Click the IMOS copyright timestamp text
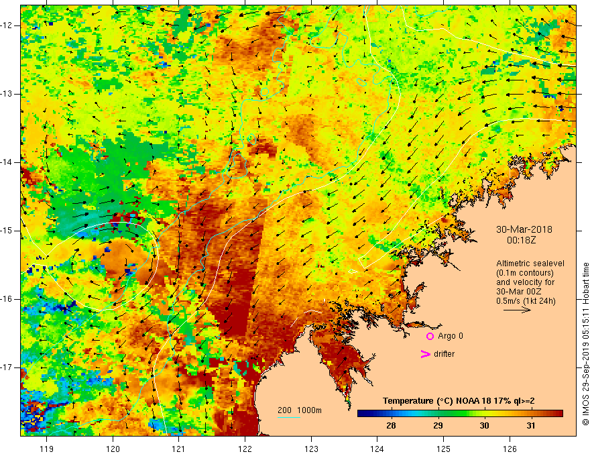The height and width of the screenshot is (456, 590). 585,344
